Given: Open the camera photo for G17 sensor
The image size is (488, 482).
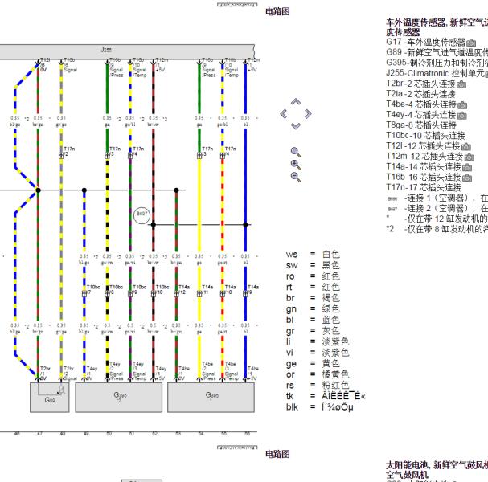Looking at the screenshot, I should click(471, 43).
